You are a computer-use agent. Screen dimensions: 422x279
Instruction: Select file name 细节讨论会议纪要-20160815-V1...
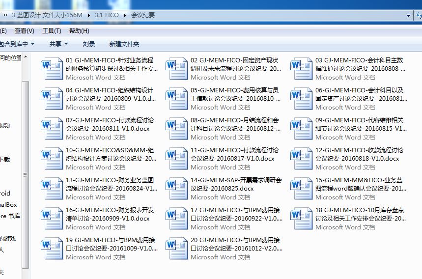(x=361, y=129)
